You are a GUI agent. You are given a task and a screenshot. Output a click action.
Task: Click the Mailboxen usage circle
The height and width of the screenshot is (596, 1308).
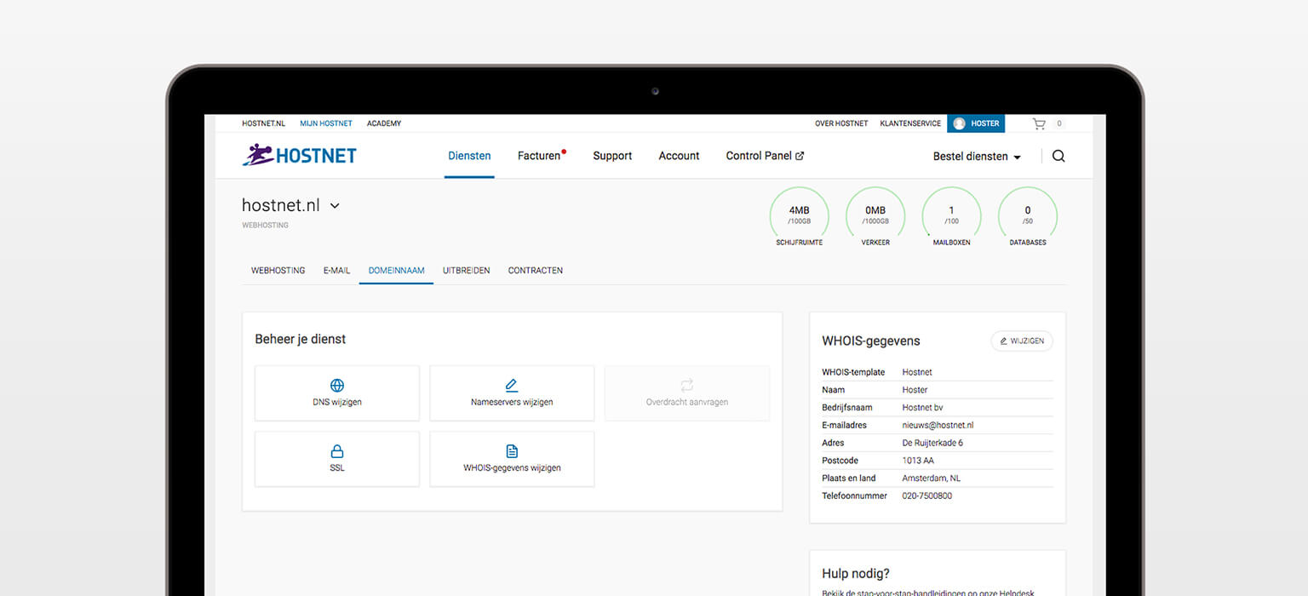pyautogui.click(x=951, y=215)
